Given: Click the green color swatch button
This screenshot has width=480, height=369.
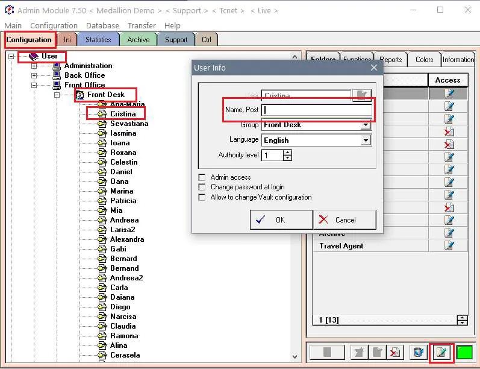Looking at the screenshot, I should 464,352.
